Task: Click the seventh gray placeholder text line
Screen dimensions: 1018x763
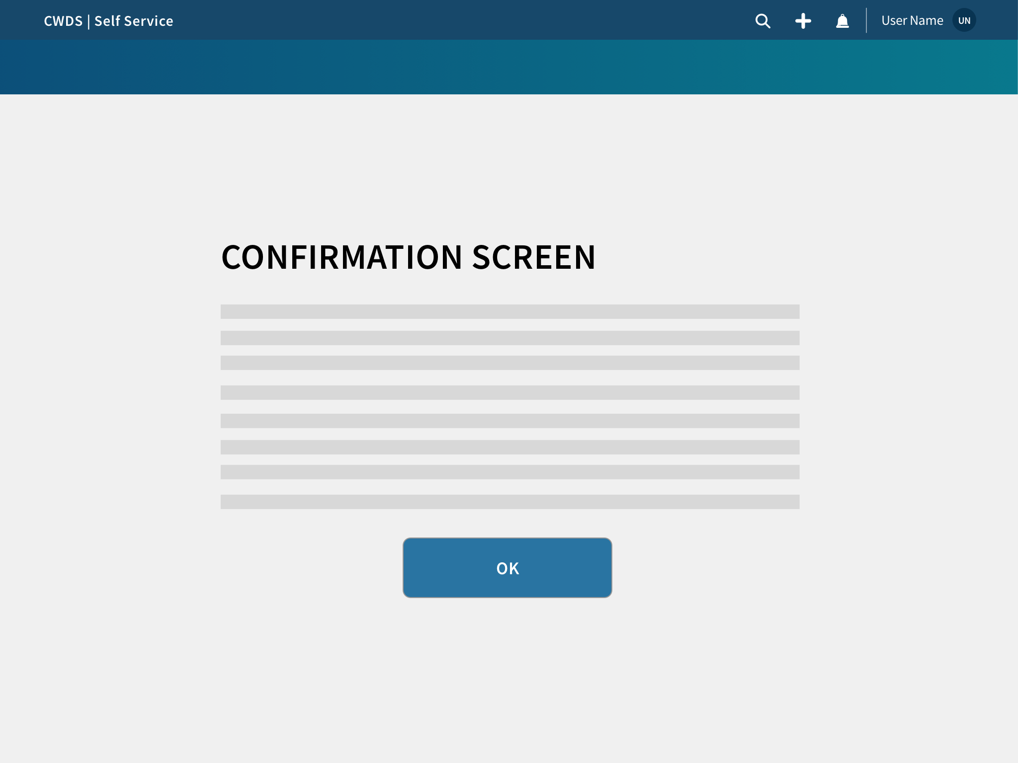Action: 509,472
